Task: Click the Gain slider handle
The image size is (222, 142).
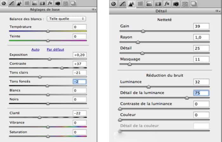Action: pyautogui.click(x=143, y=31)
